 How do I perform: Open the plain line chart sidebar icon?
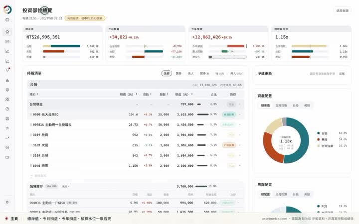pos(7,61)
